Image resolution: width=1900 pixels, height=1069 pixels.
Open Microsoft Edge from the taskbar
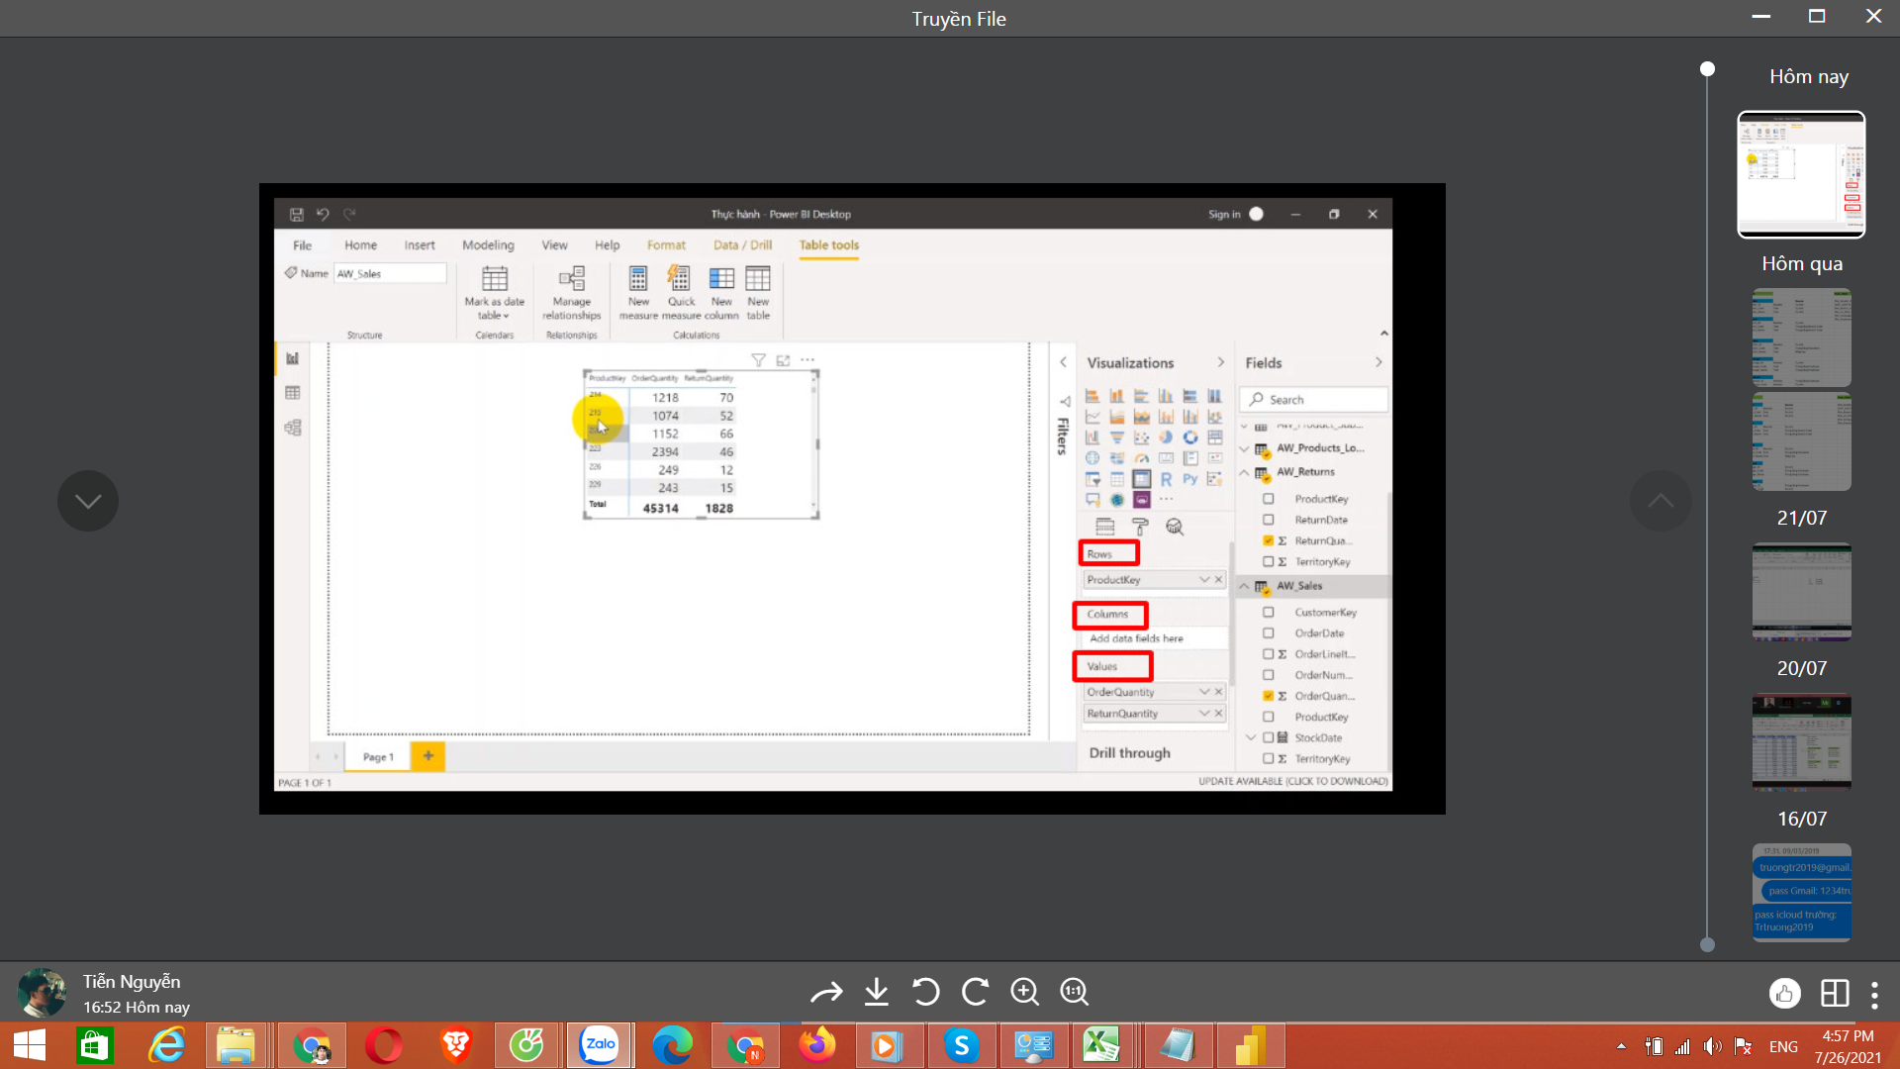pyautogui.click(x=672, y=1045)
